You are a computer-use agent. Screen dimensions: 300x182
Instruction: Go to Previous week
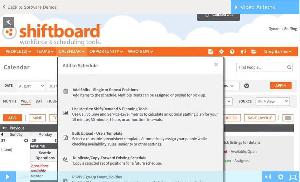coord(13,128)
